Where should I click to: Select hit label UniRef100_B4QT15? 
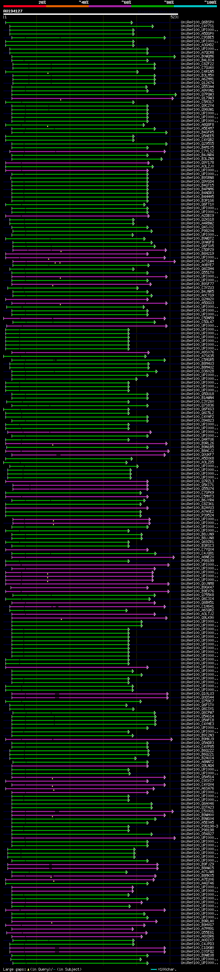[x=197, y=185]
